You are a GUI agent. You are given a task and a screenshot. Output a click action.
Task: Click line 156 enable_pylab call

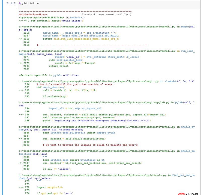click(104, 115)
